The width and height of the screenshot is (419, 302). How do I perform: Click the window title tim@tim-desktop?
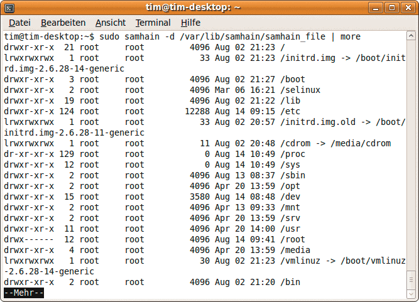193,7
